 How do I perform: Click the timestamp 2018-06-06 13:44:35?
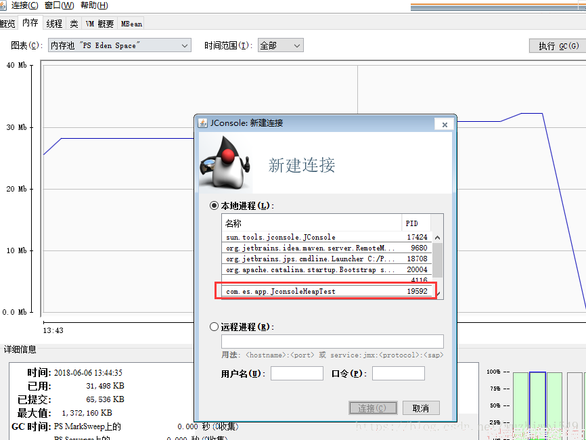click(x=88, y=373)
